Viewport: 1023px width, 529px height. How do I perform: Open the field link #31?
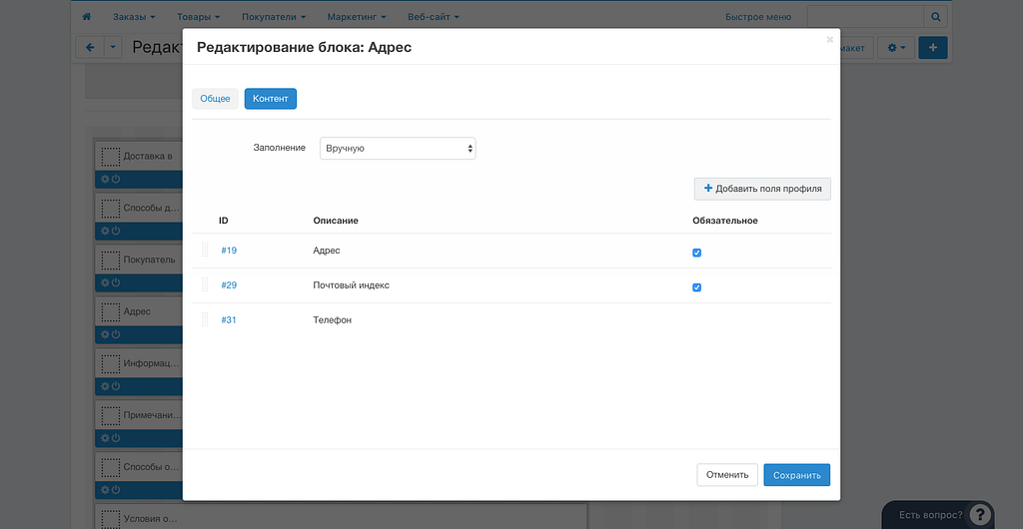tap(229, 320)
